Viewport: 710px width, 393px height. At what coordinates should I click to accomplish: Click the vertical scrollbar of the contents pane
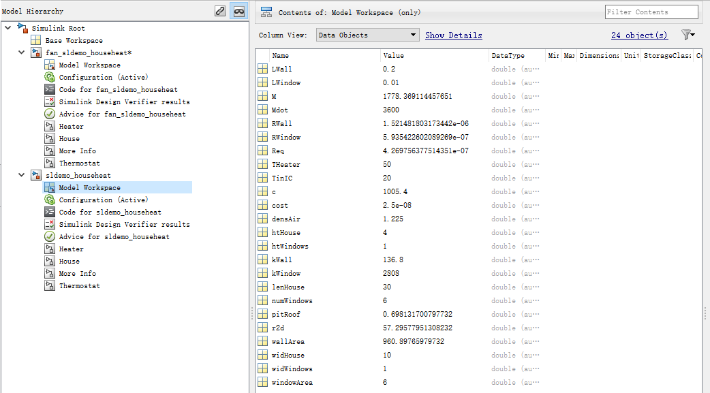[706, 204]
